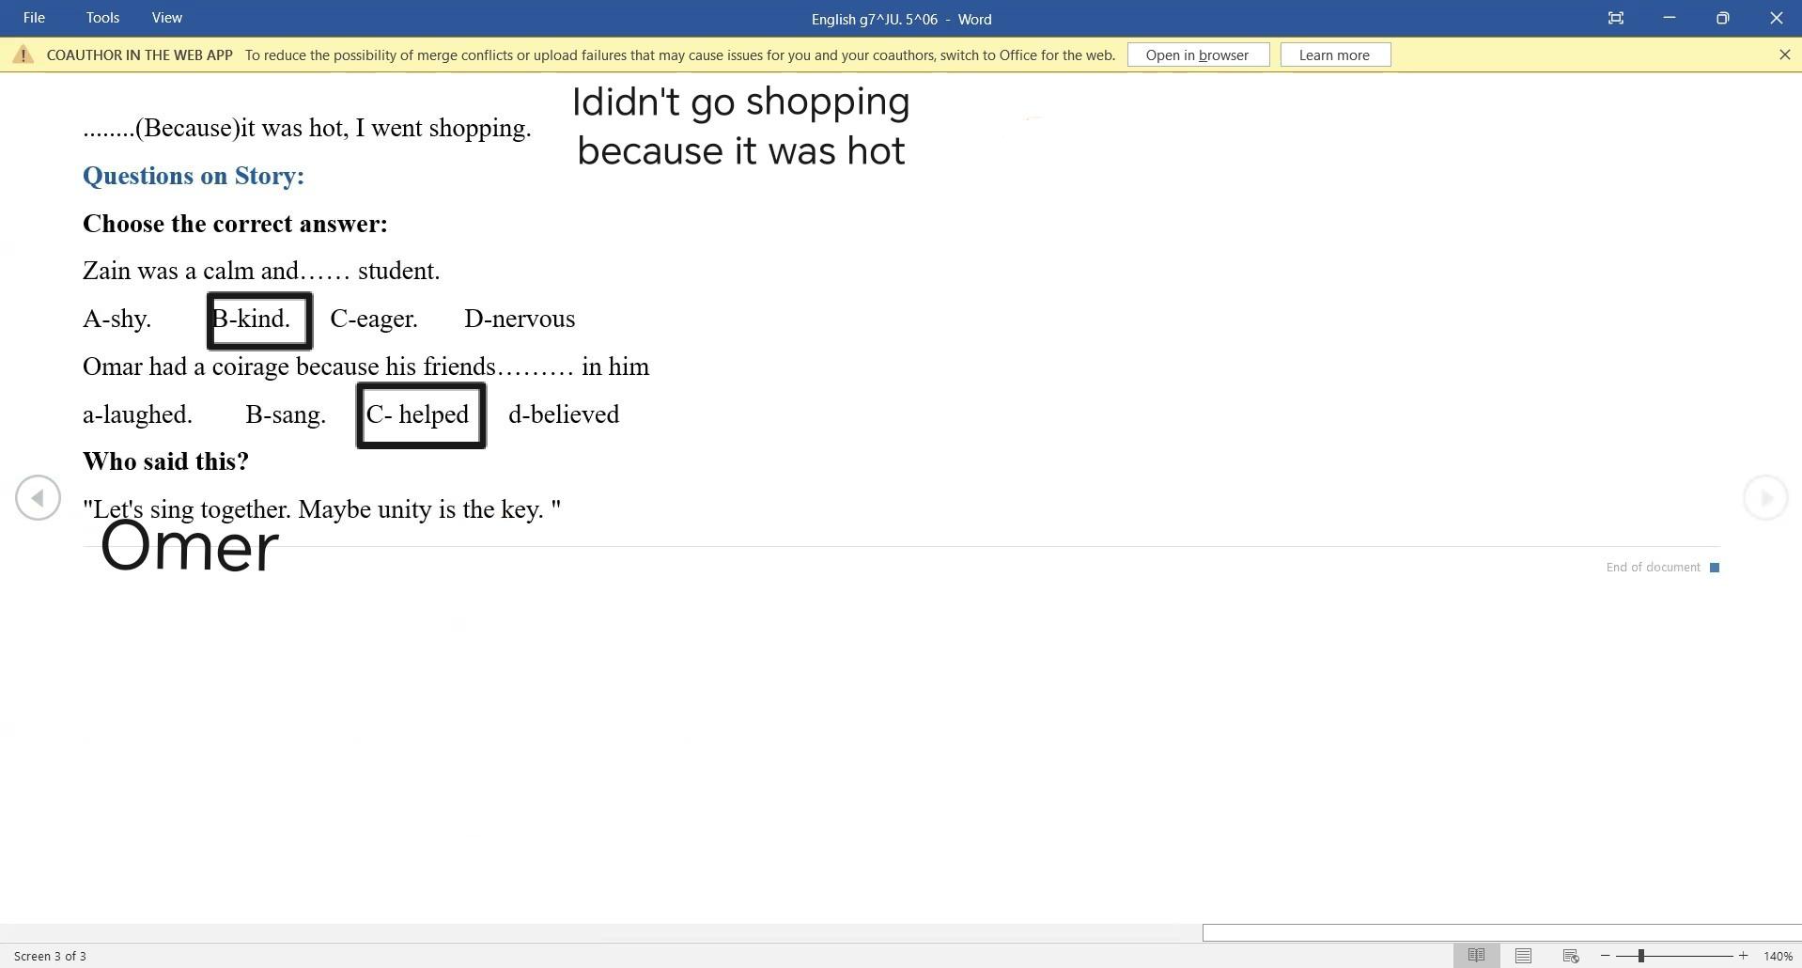Image resolution: width=1802 pixels, height=968 pixels.
Task: Open the View menu
Action: 166,18
